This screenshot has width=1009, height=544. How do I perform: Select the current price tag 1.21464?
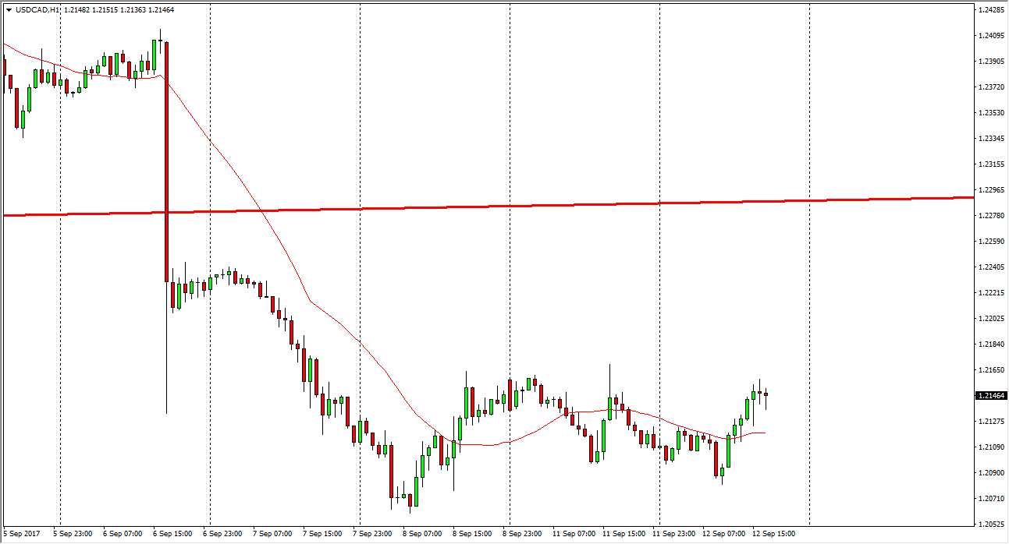991,396
